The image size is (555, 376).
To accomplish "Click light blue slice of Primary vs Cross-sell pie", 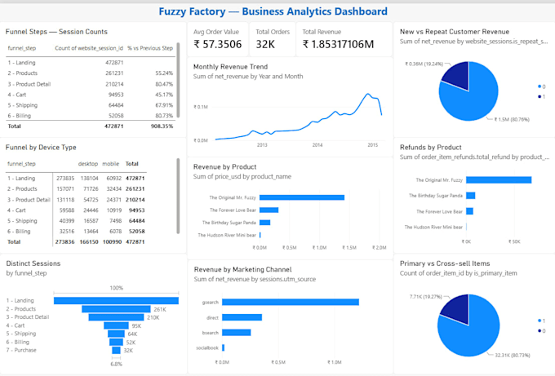I will coord(474,336).
